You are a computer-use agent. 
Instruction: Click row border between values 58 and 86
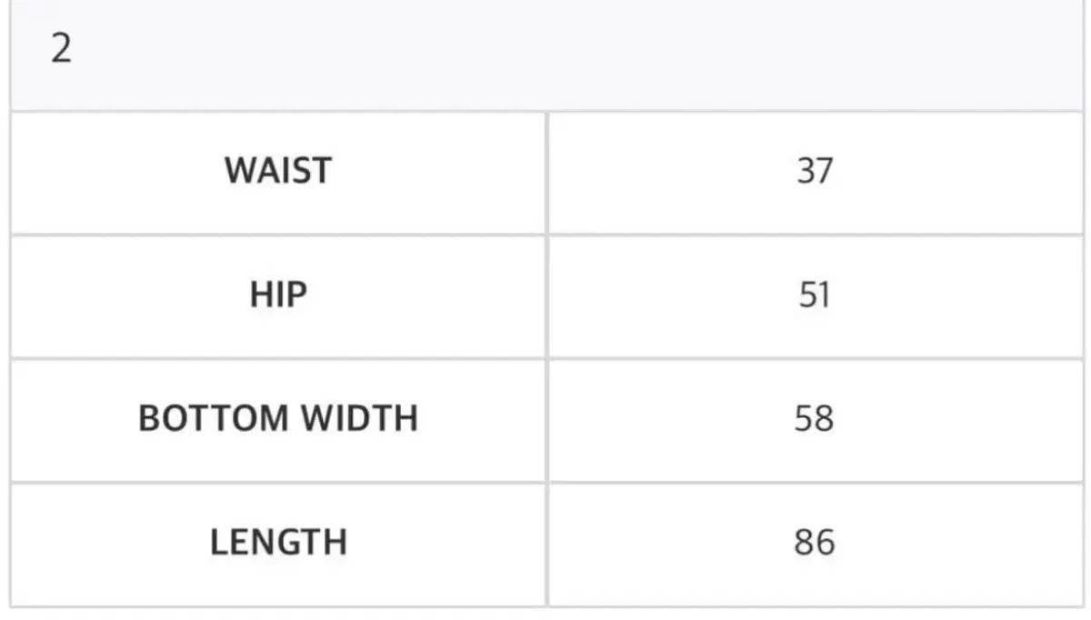tap(814, 482)
